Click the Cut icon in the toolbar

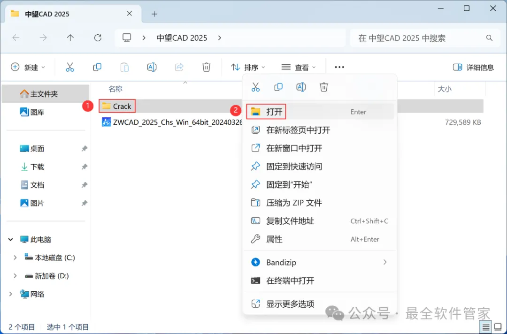70,67
